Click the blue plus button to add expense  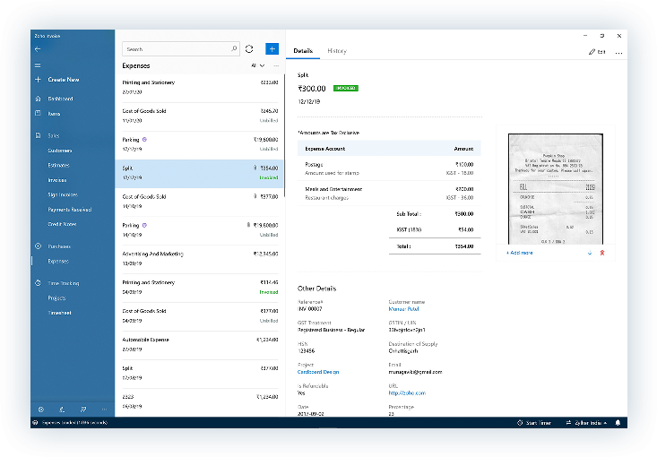[x=272, y=49]
